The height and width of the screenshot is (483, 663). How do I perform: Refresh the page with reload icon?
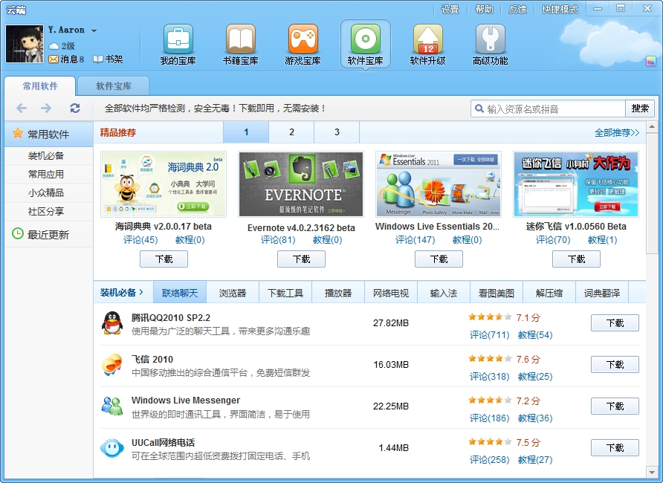pos(75,108)
